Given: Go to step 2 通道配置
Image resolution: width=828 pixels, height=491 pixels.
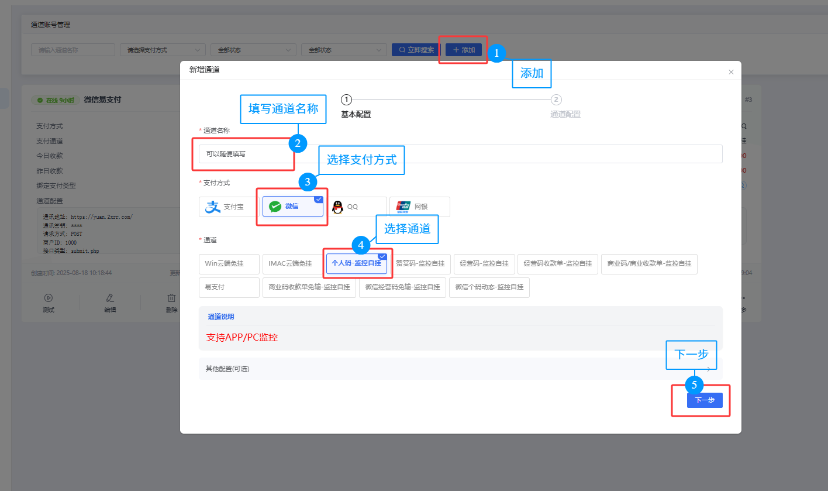Looking at the screenshot, I should point(556,100).
